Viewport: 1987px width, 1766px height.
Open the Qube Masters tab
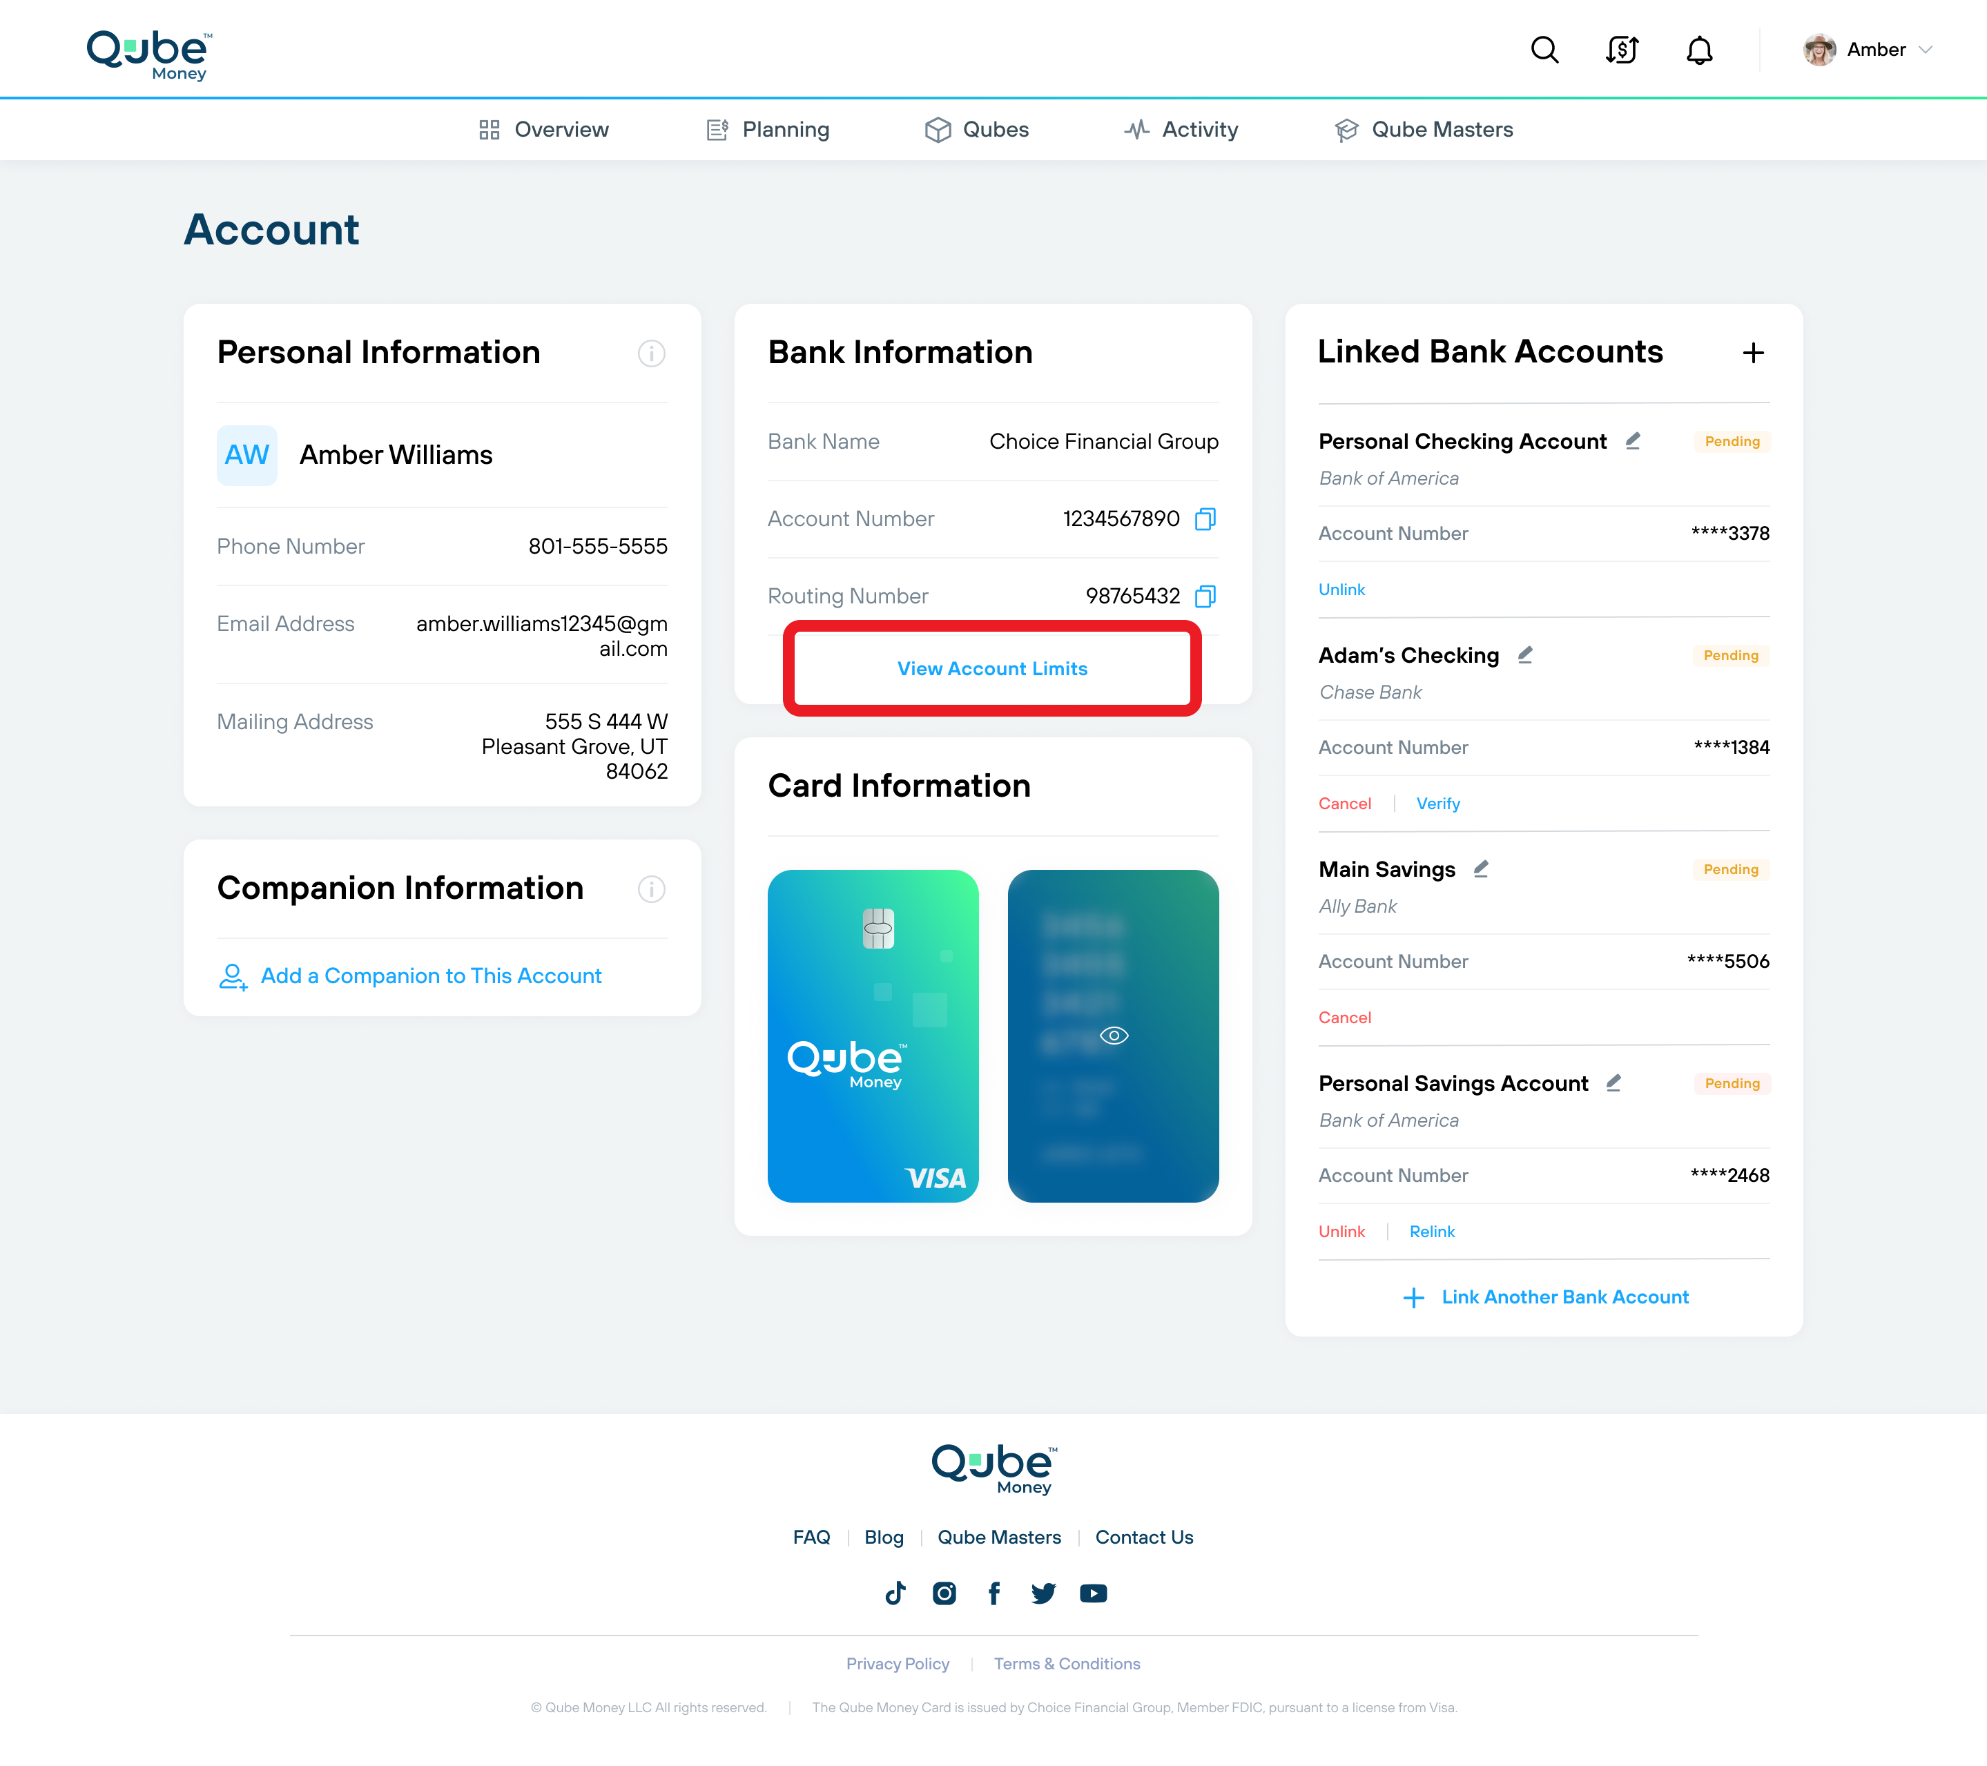[1423, 129]
